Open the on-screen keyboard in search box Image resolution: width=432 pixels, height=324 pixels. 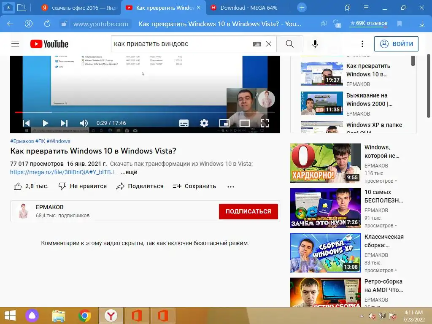tap(257, 44)
